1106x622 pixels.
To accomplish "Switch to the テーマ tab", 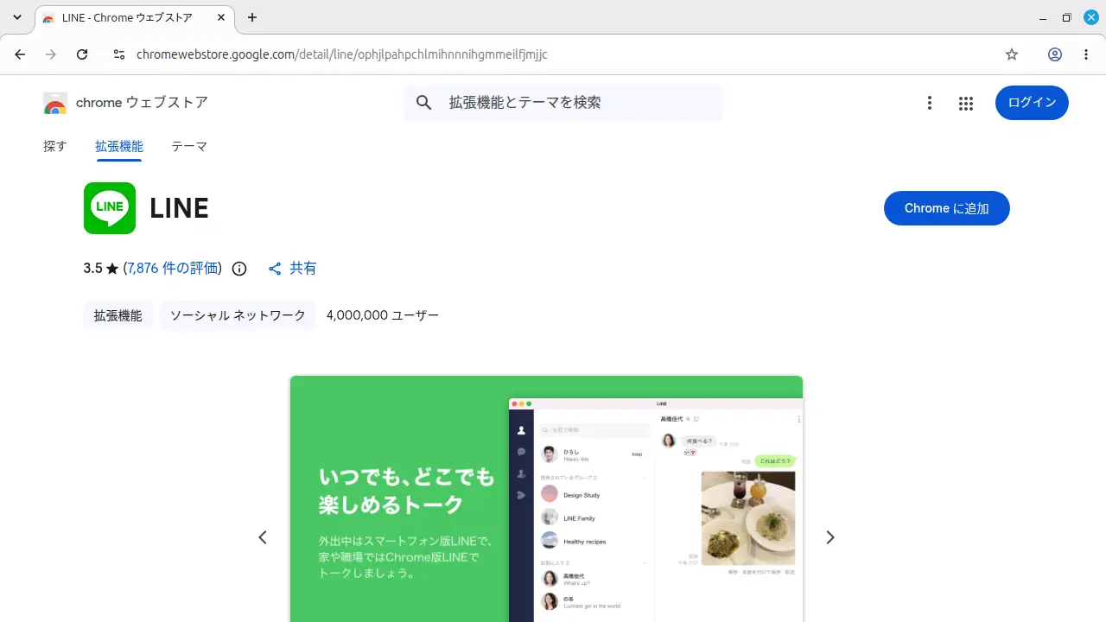I will [189, 147].
